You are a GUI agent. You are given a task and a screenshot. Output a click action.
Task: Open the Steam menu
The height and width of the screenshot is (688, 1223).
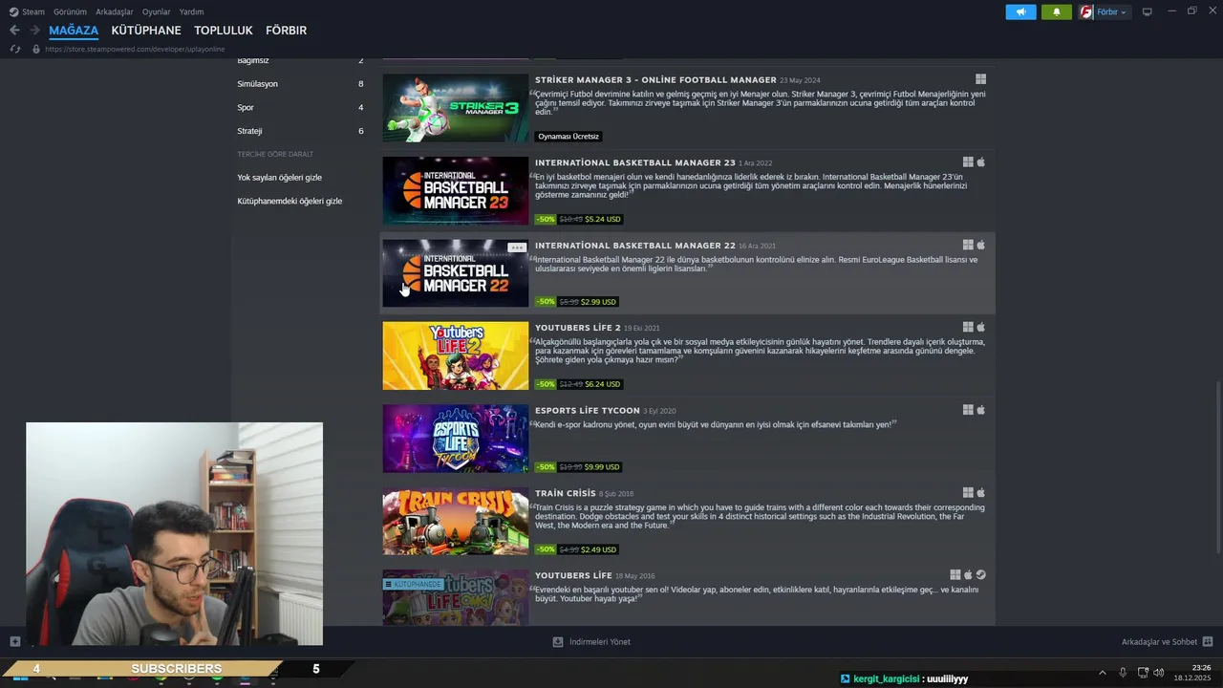[x=27, y=11]
